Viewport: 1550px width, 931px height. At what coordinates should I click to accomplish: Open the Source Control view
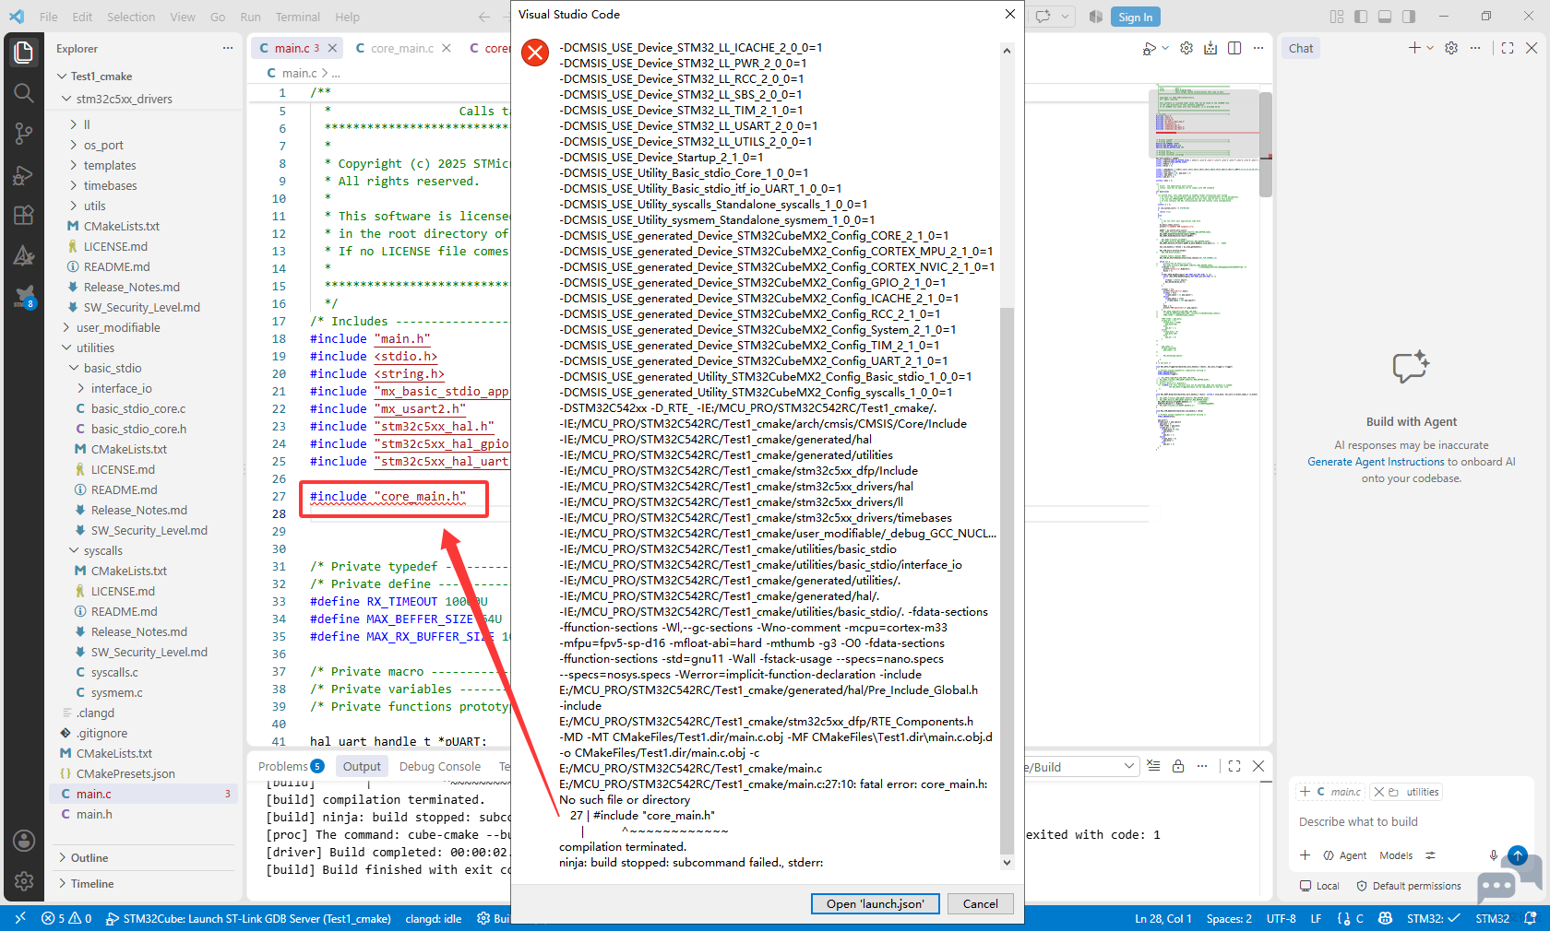(x=24, y=134)
